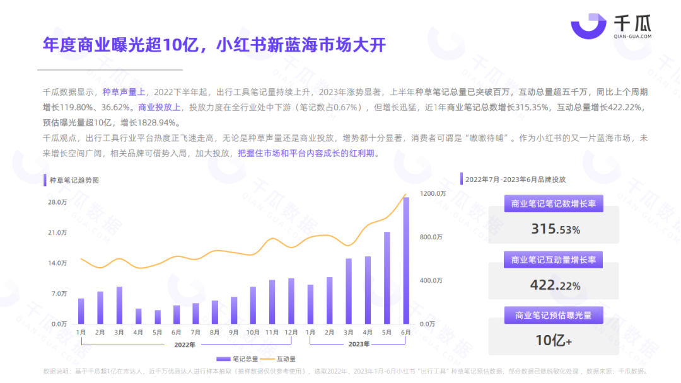Viewport: 681px width, 383px height.
Task: Click the 422.22% growth value
Action: click(555, 285)
